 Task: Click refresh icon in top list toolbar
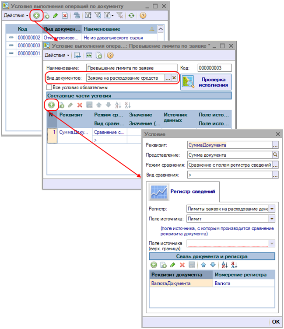(x=131, y=15)
